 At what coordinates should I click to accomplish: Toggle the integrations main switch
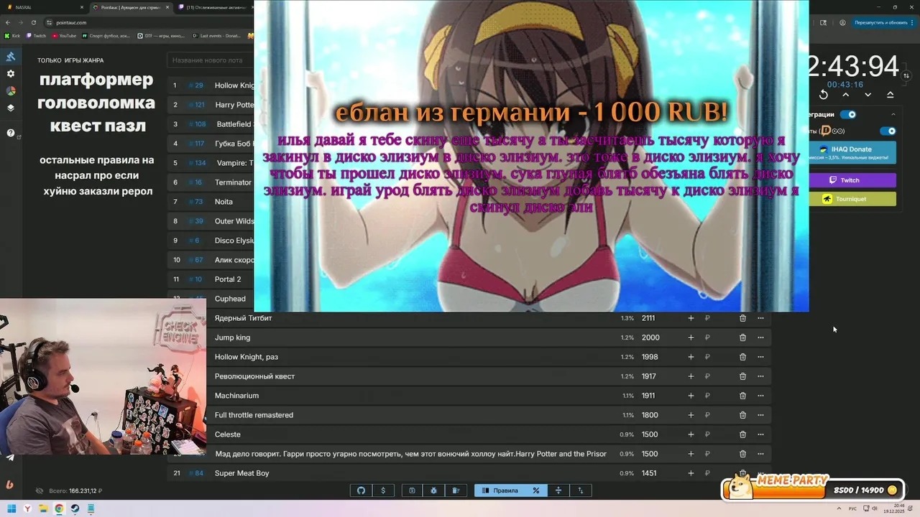point(848,114)
